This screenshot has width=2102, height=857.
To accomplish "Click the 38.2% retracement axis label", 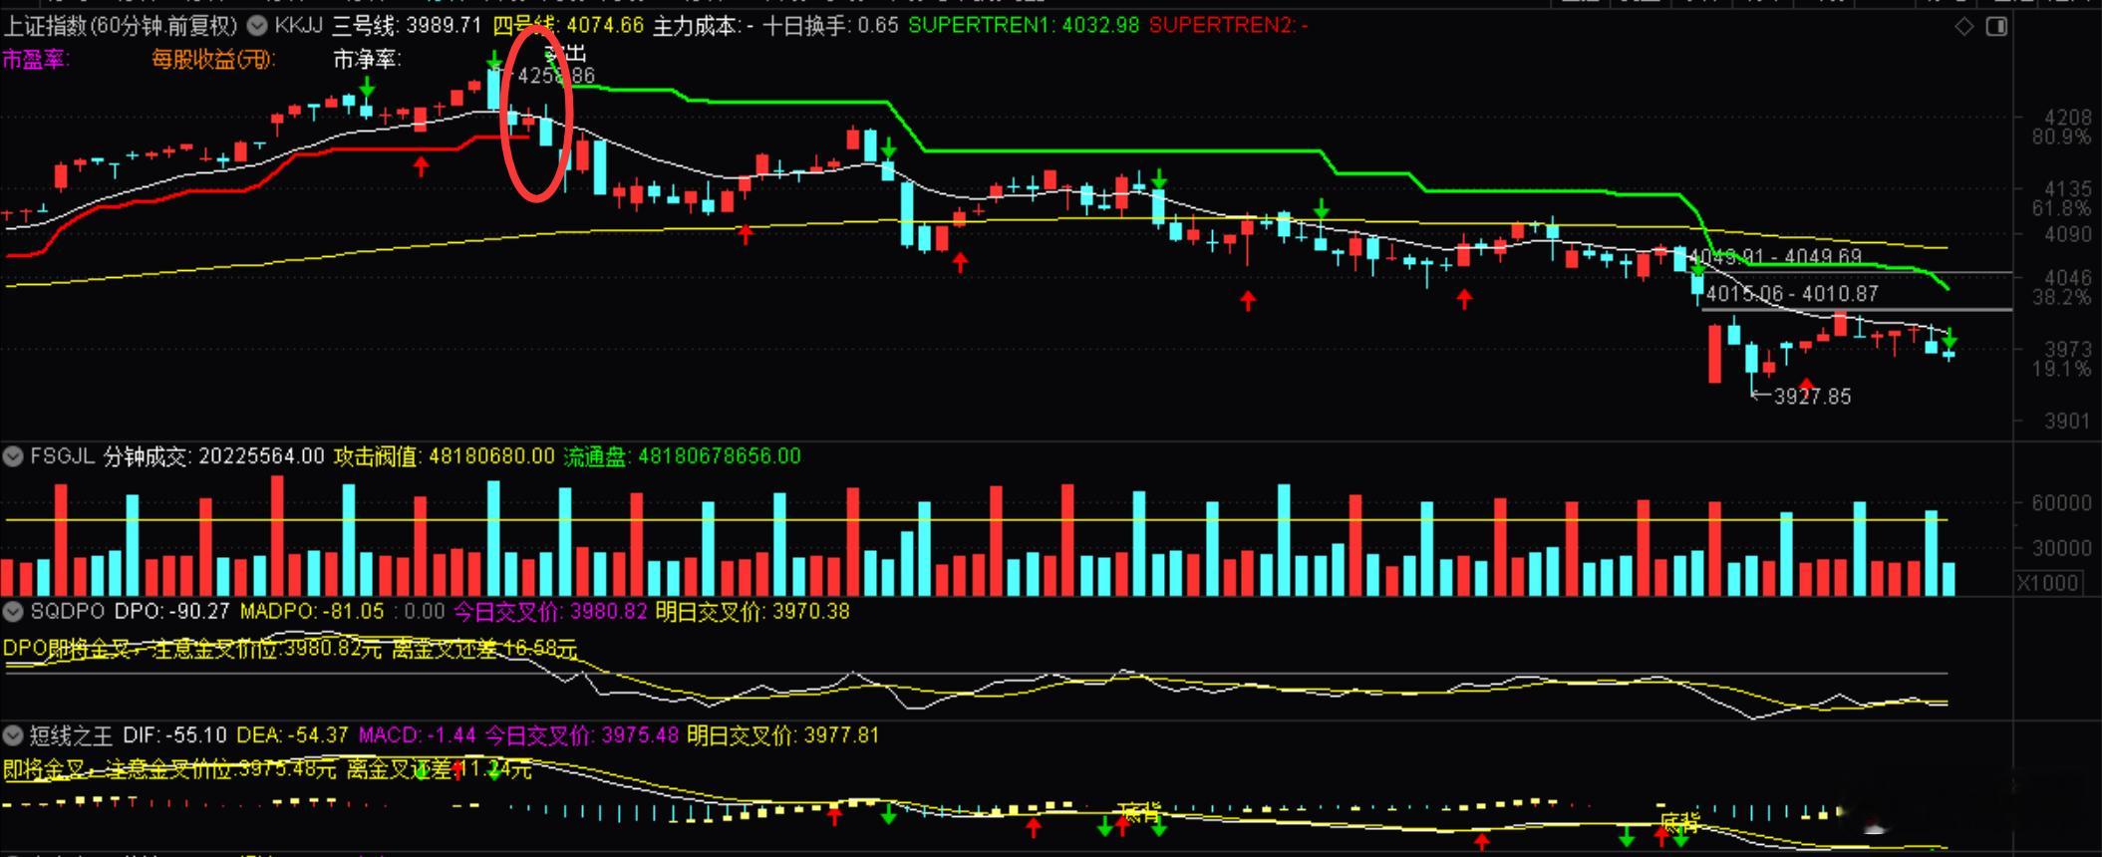I will [2061, 297].
